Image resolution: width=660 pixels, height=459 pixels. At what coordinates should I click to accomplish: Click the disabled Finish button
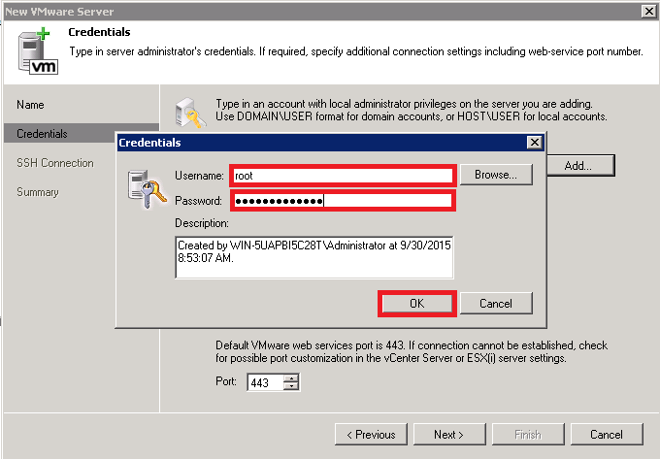[x=528, y=434]
